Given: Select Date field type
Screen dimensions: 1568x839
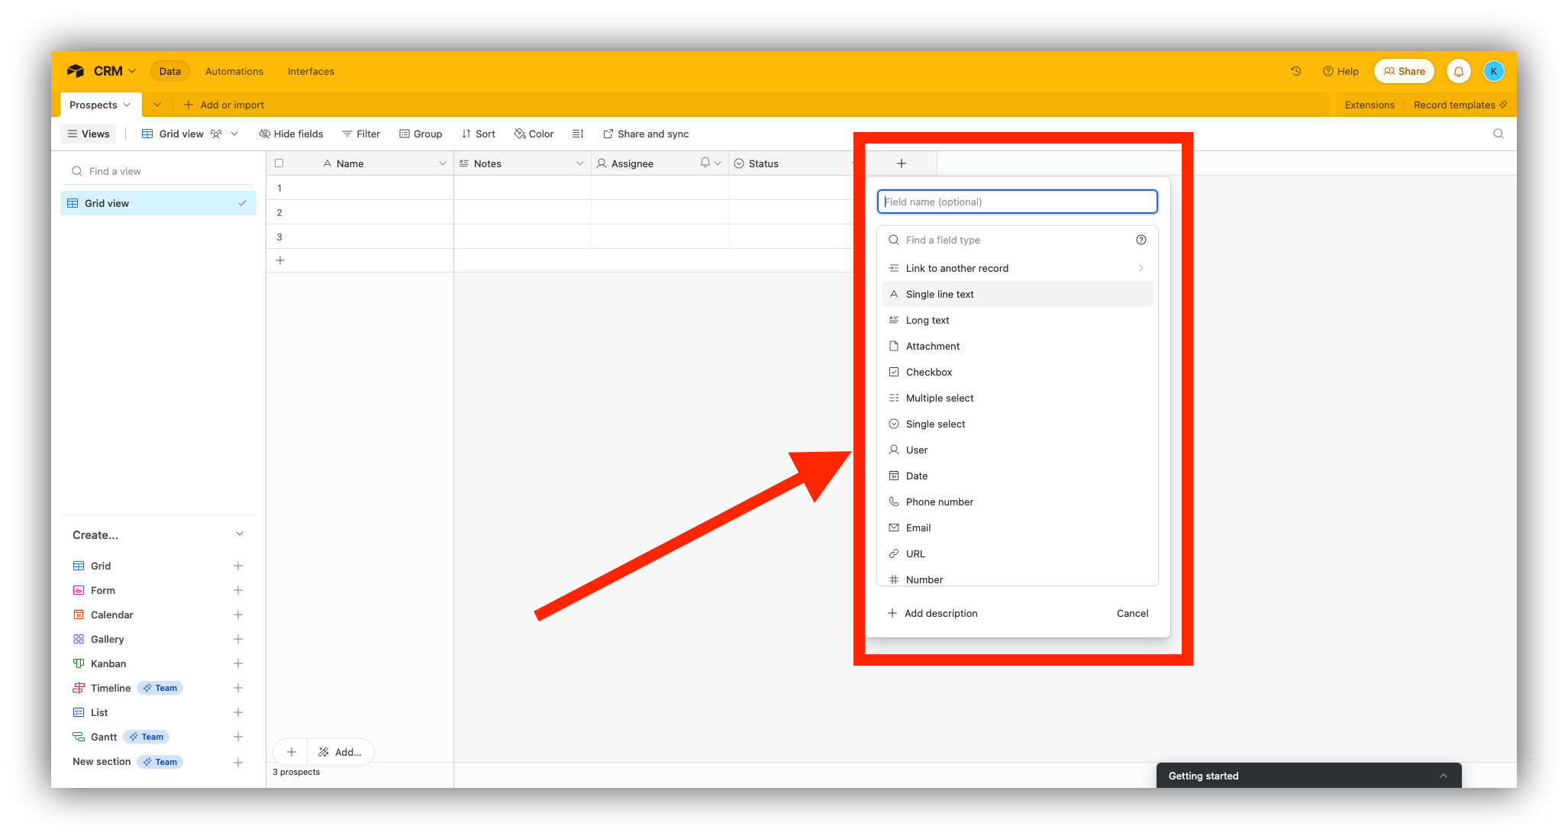Looking at the screenshot, I should click(1017, 476).
